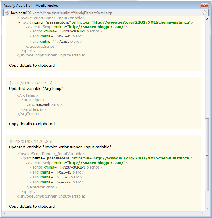The image size is (212, 218).
Task: Click the bookmark star icon in address bar
Action: click(x=204, y=13)
